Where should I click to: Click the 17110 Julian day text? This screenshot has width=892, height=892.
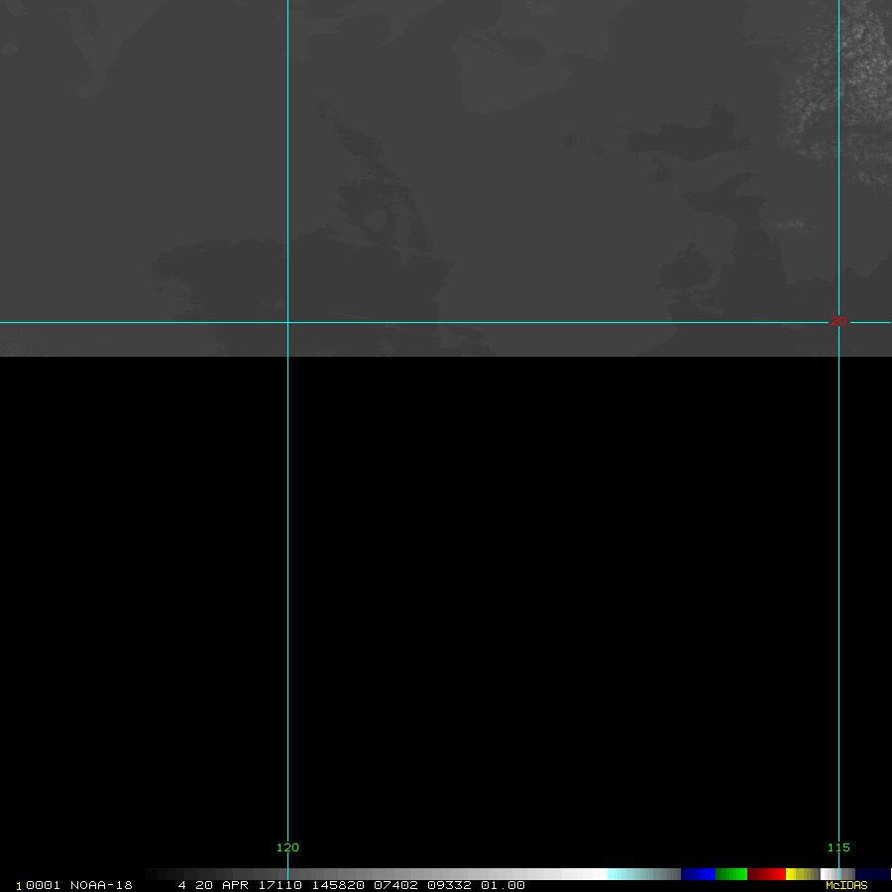tap(283, 885)
